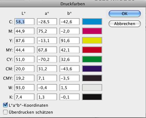The width and height of the screenshot is (146, 118).
Task: Click the CMY row L* field 19,2
Action: pyautogui.click(x=24, y=78)
